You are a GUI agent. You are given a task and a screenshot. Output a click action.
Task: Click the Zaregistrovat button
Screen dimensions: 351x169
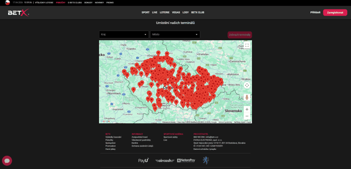pyautogui.click(x=335, y=13)
